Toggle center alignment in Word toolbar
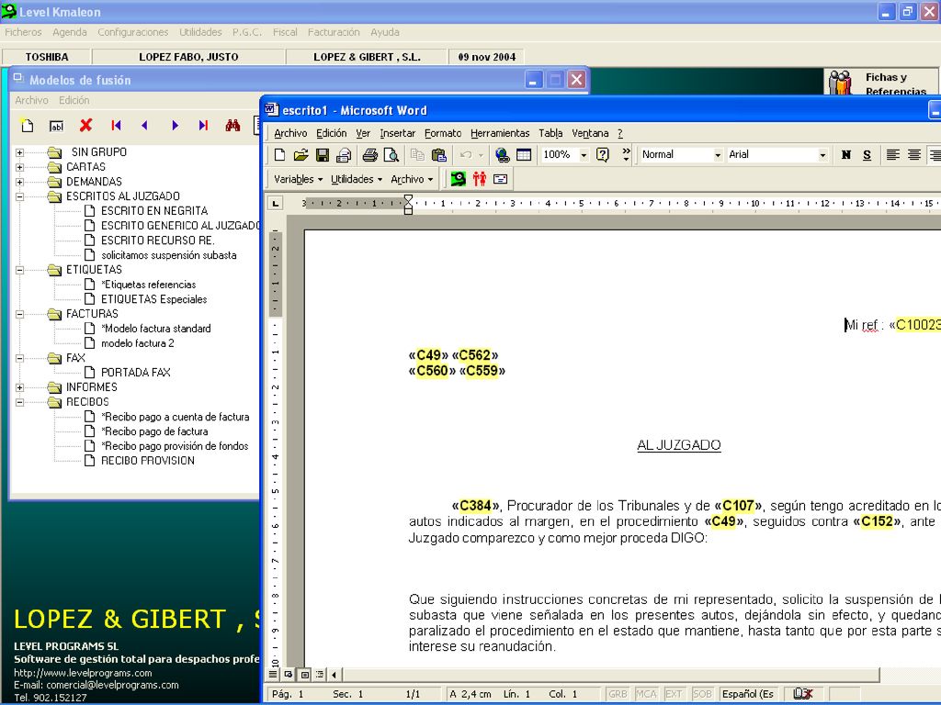Screen dimensions: 941x705 point(914,154)
